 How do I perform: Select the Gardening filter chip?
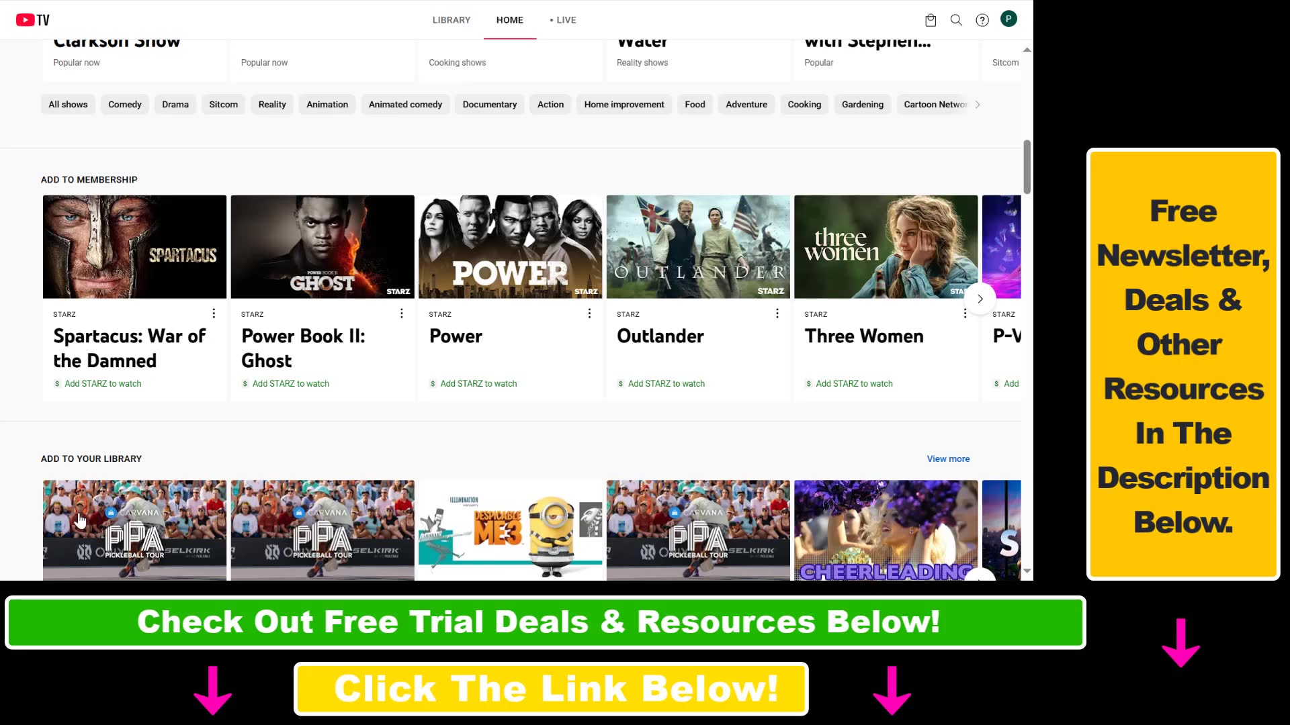tap(863, 104)
